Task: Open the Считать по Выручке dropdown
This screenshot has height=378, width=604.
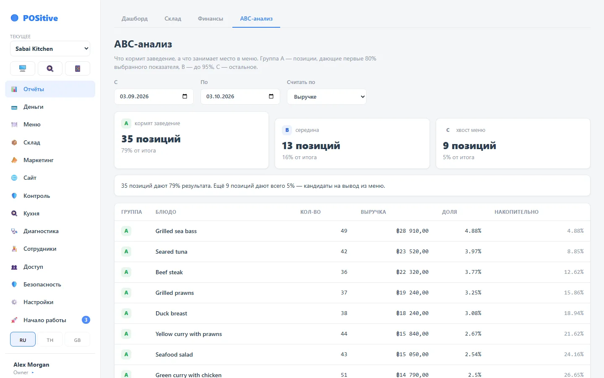Action: [x=327, y=97]
